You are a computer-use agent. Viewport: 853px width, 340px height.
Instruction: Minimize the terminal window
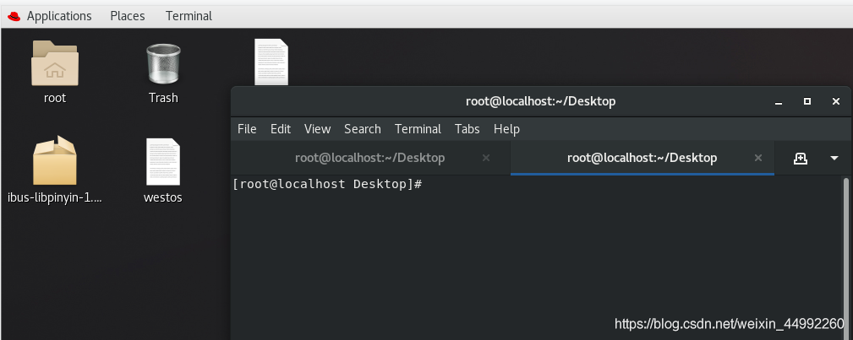tap(779, 101)
